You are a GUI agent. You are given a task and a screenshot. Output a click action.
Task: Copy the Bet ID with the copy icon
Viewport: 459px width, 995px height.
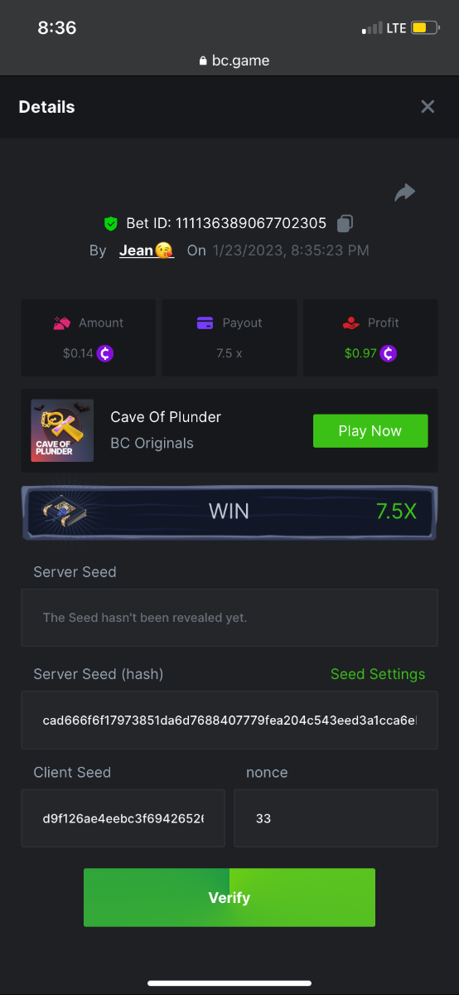click(345, 223)
